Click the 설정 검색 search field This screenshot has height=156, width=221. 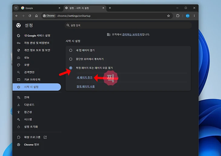128,25
